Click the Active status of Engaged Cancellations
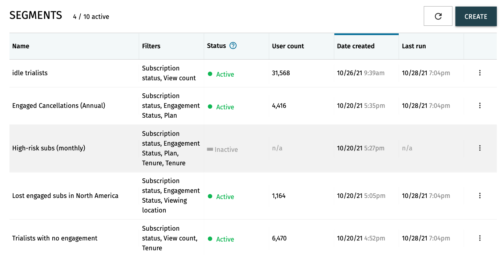Image resolution: width=503 pixels, height=255 pixels. (221, 107)
